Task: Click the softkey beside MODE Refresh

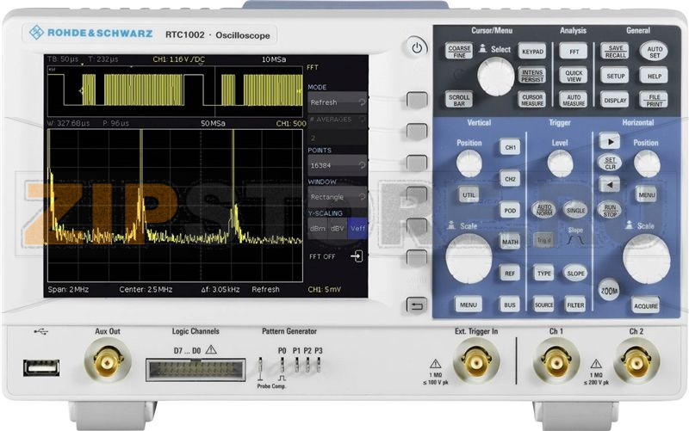Action: coord(416,100)
